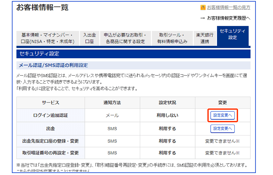
Task: Open the お客様情報変更履歴へ link
Action: point(228,18)
